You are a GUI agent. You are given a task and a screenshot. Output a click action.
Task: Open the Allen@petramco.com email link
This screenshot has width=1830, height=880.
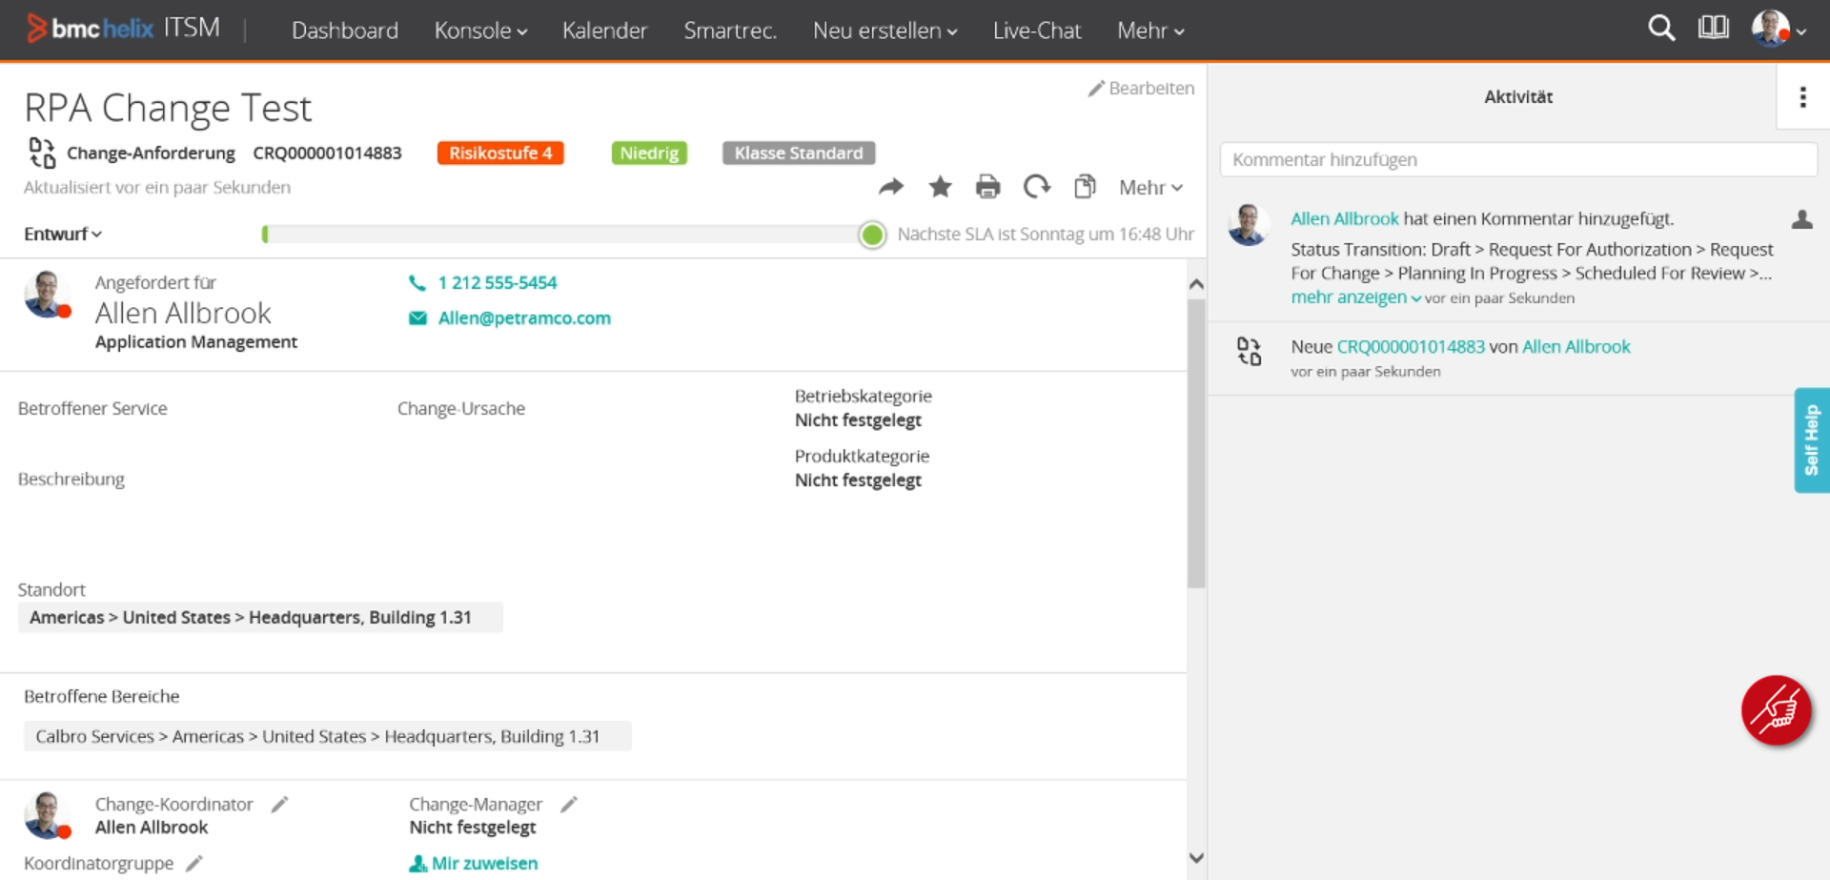coord(524,318)
